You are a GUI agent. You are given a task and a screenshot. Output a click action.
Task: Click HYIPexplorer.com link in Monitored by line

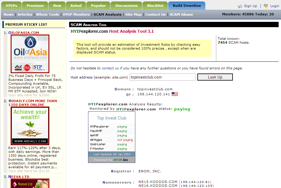136,109
